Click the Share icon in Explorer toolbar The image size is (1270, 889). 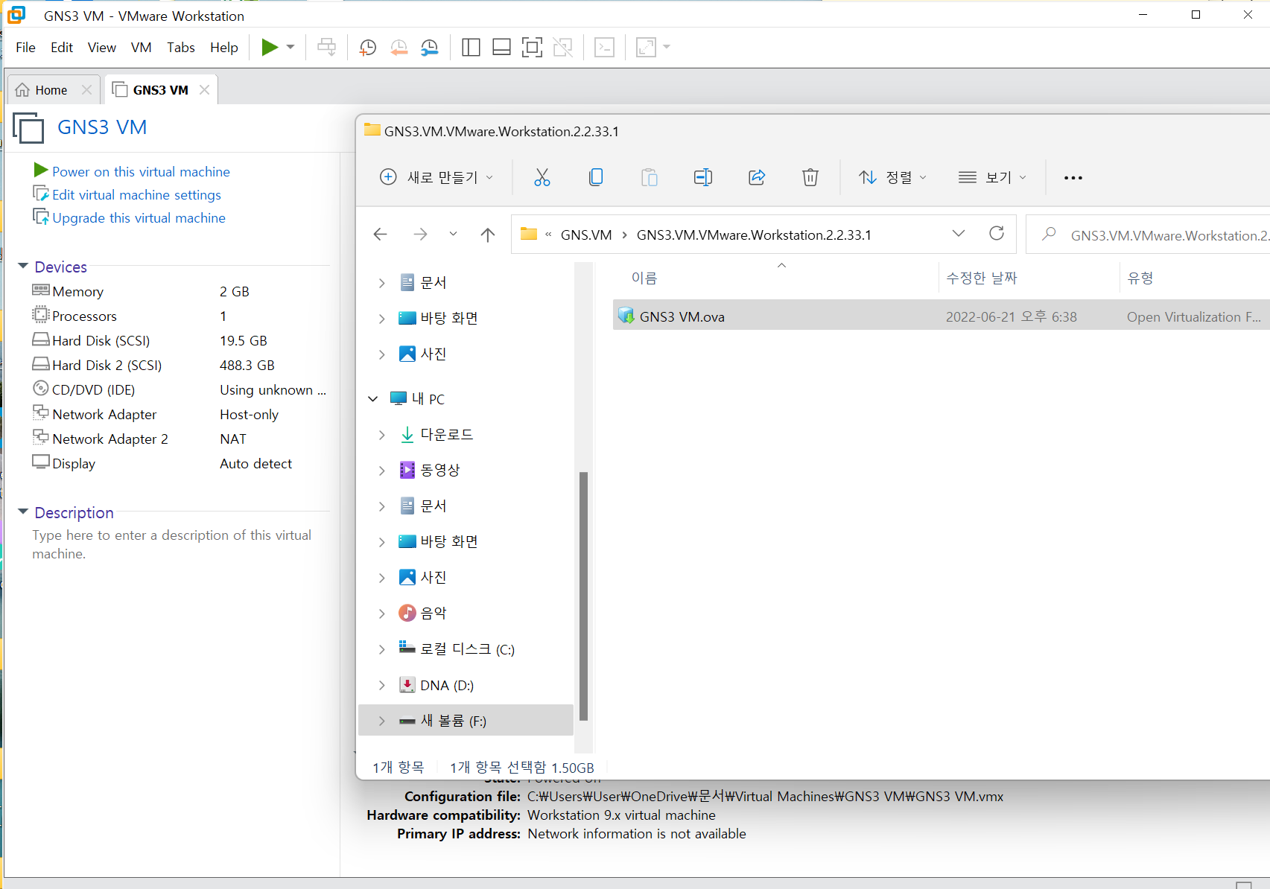(x=757, y=177)
